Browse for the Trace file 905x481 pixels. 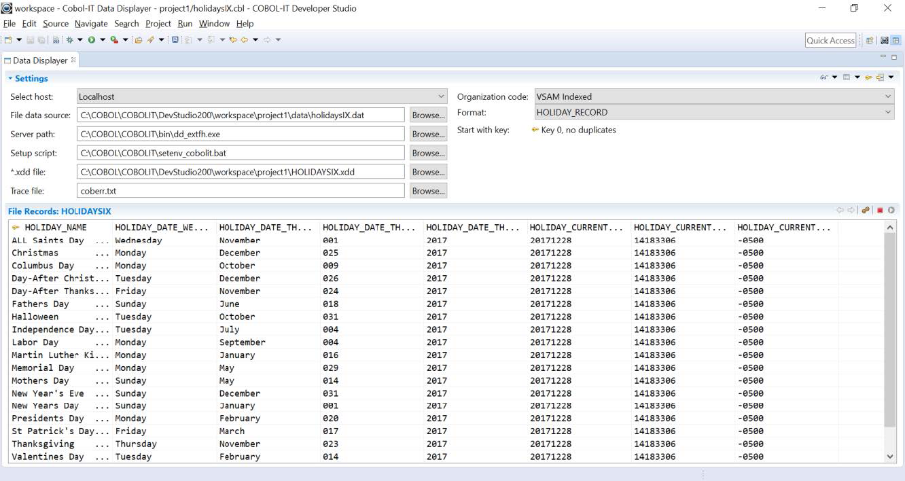pos(427,191)
